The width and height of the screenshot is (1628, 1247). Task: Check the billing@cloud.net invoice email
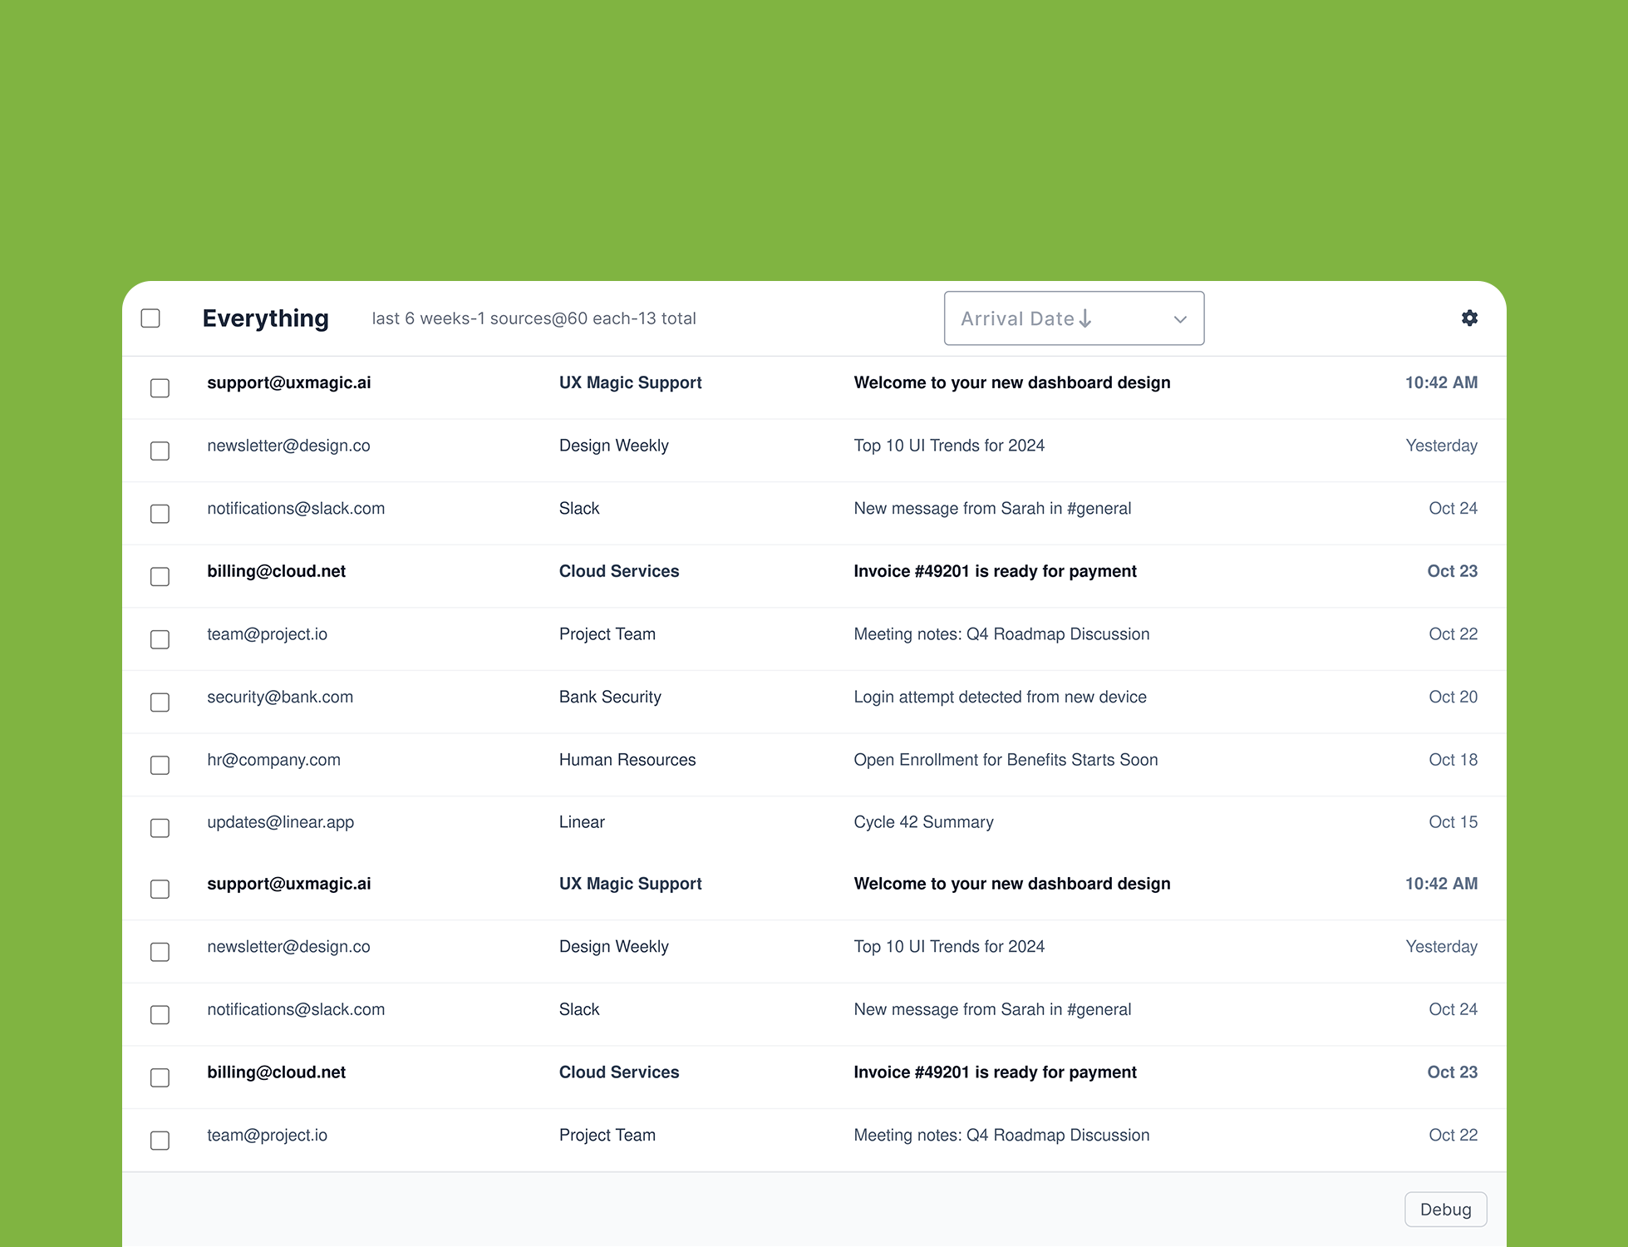[x=160, y=576]
